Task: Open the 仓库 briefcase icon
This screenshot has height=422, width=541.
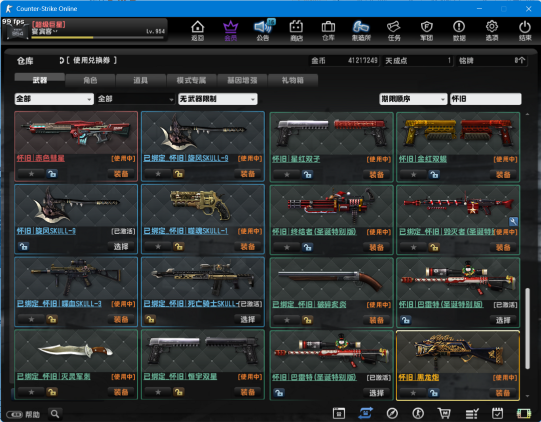Action: click(x=328, y=31)
